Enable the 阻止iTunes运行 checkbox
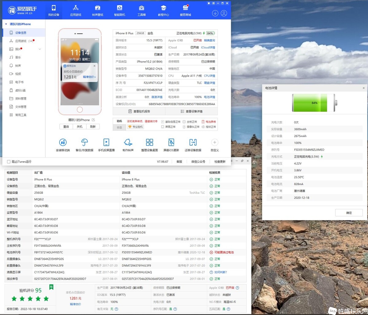368x315 pixels. pos(9,162)
